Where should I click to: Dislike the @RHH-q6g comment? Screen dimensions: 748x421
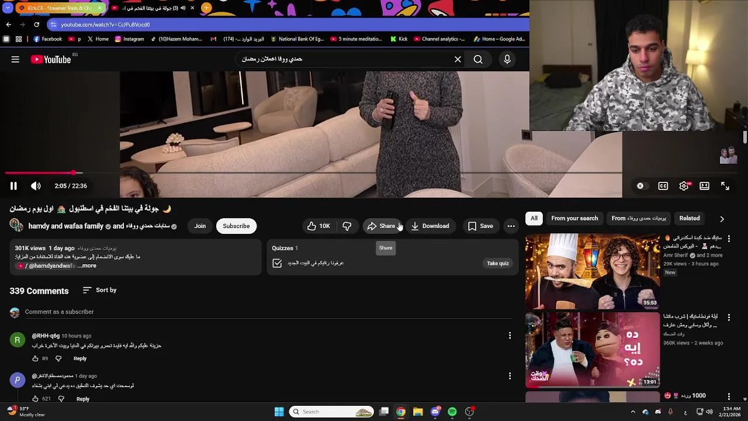58,358
